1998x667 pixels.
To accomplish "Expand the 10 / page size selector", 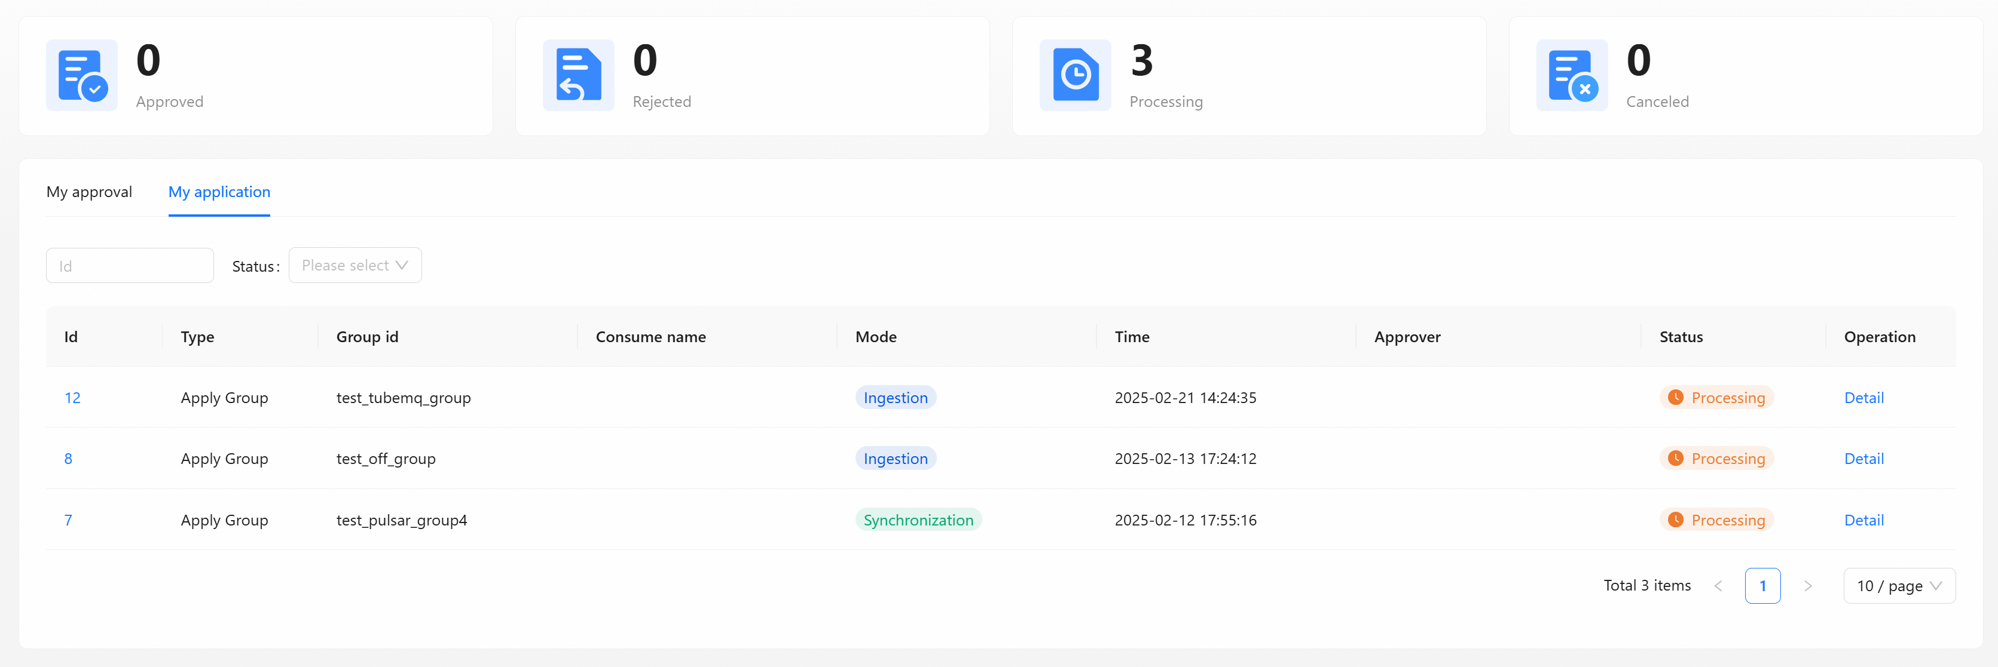I will point(1898,586).
